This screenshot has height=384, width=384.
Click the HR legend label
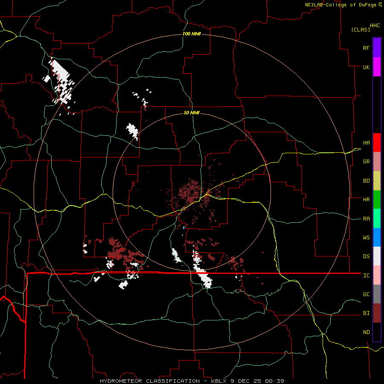tap(366, 200)
